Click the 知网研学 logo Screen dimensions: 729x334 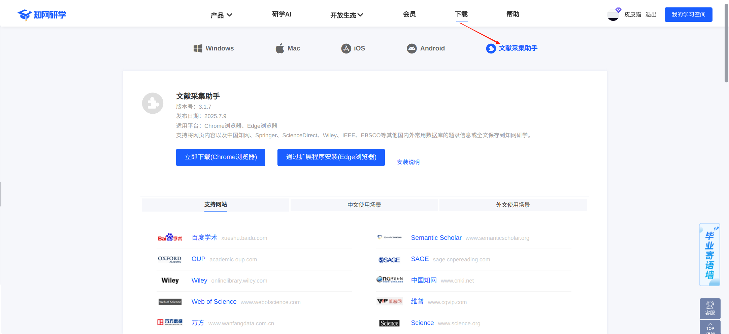click(x=42, y=15)
